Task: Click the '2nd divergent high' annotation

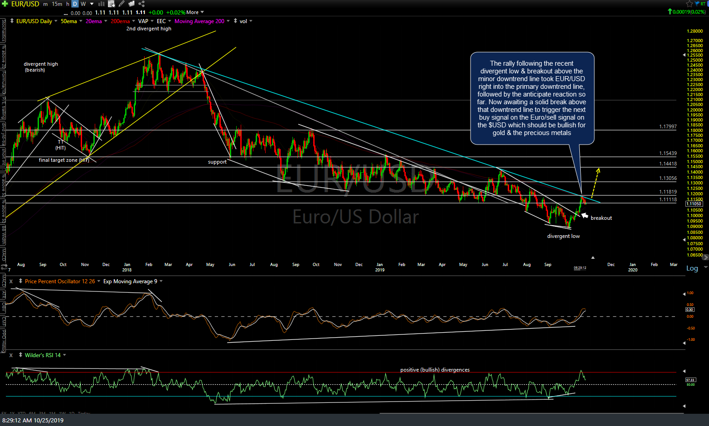Action: tap(149, 29)
